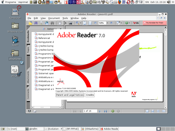The image size is (175, 131).
Task: Toggle the checkbox applet under the shkarkime icon
Action: point(22,63)
